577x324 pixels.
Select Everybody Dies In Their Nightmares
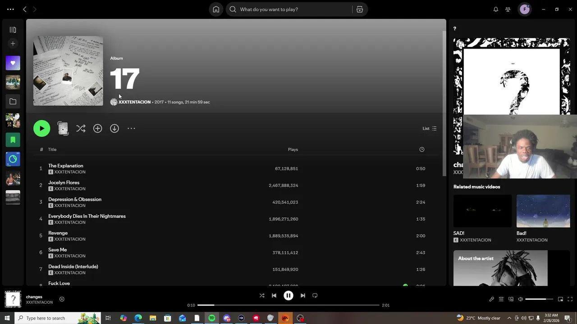coord(87,216)
